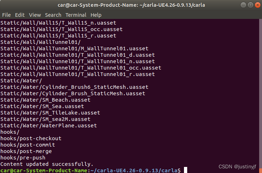262x173 pixels.
Task: Click the vertical scrollbar of the terminal
Action: (x=261, y=96)
